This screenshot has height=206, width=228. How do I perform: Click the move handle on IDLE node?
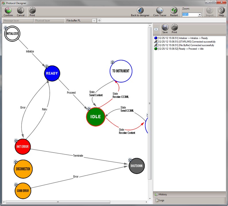[x=89, y=108]
